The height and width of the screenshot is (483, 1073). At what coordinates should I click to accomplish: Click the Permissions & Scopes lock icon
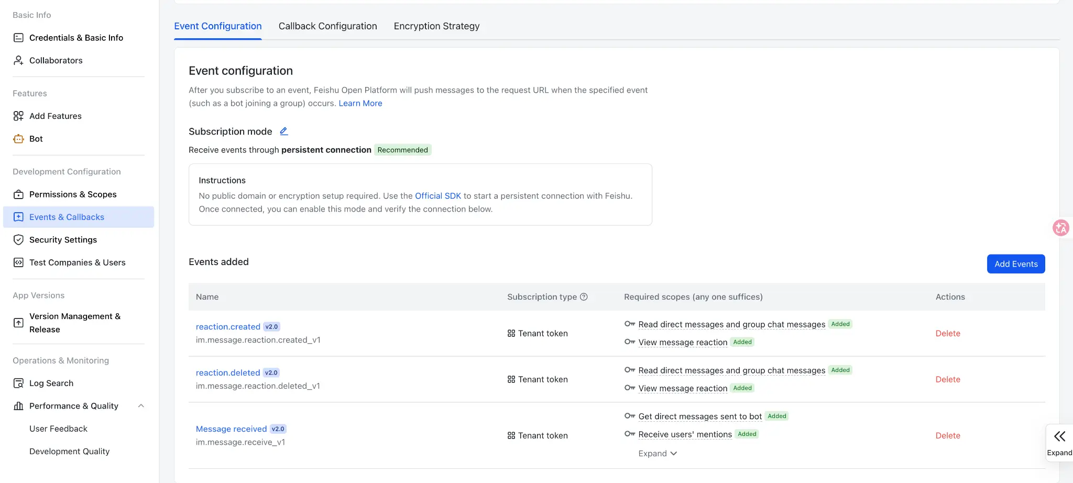point(18,194)
